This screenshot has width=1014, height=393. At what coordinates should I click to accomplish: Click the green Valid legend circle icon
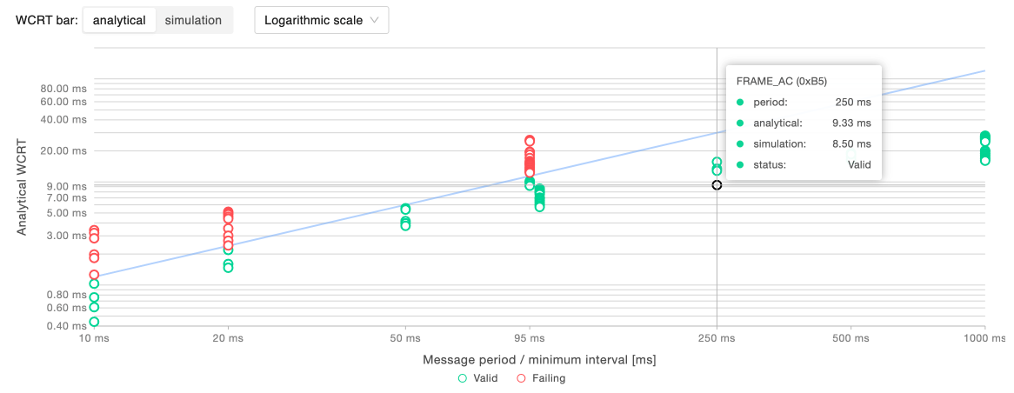463,377
